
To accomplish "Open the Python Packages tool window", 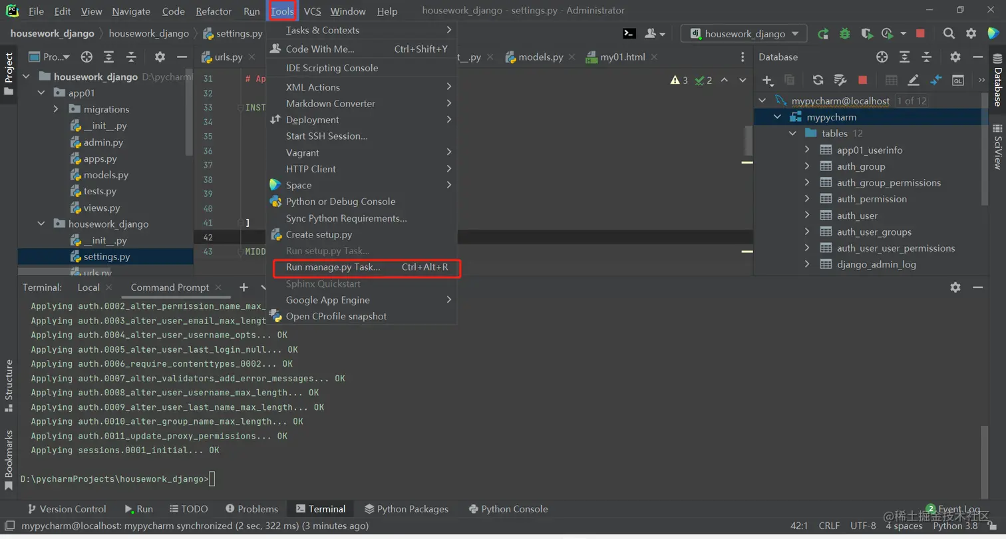I will (407, 509).
